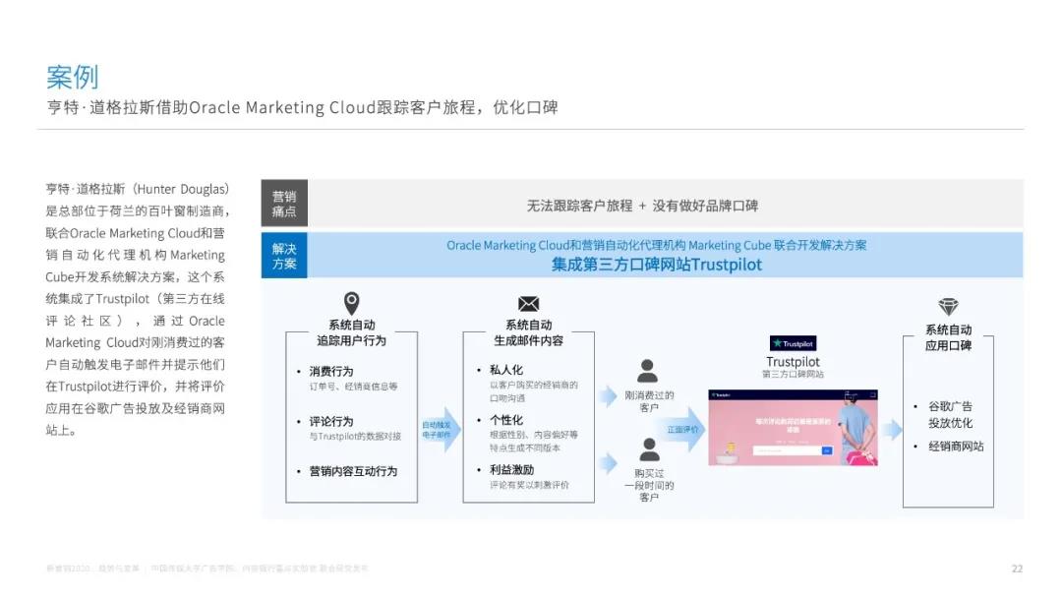Open the Trustpilot website screenshot
The width and height of the screenshot is (1062, 598).
click(793, 427)
